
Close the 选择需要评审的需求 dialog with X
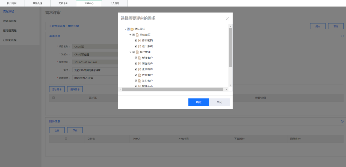click(227, 19)
